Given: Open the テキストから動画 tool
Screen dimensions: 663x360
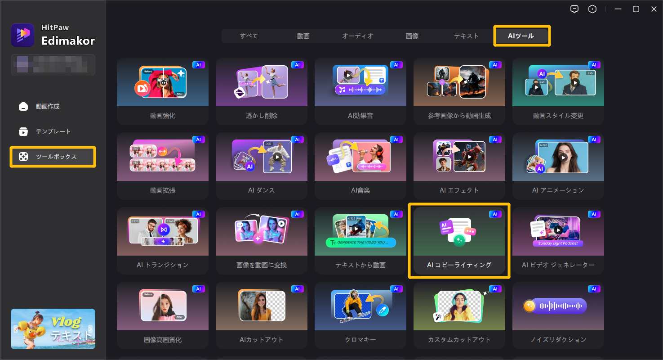Looking at the screenshot, I should point(360,241).
